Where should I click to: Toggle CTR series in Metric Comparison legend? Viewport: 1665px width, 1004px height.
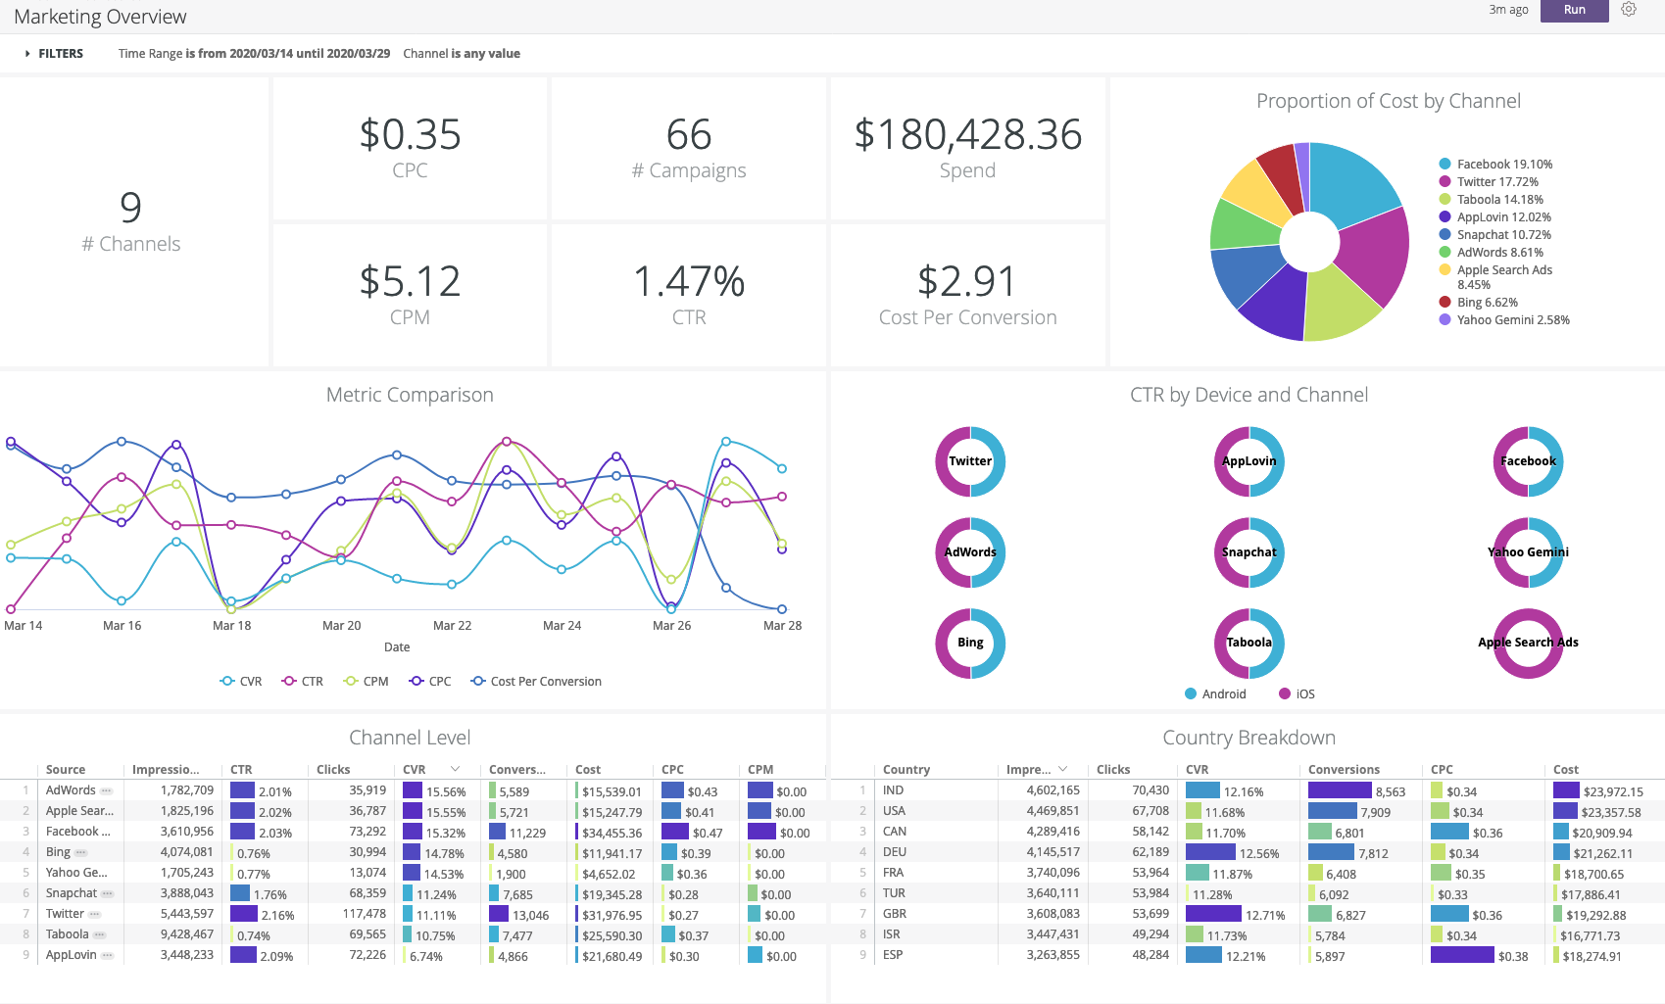click(x=302, y=682)
